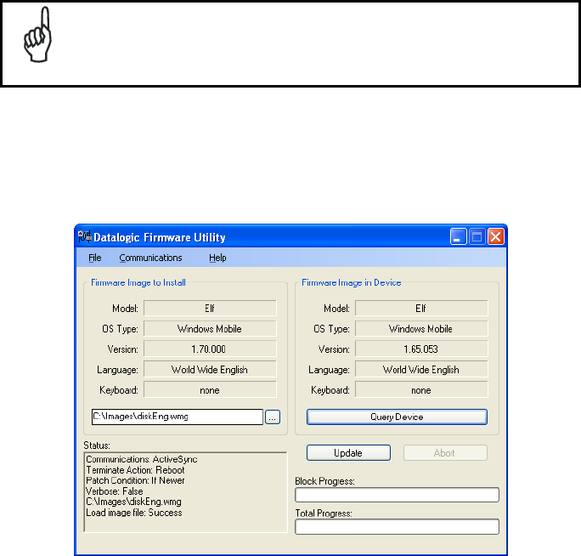This screenshot has width=581, height=556.
Task: Click Language World Wide English in install panel
Action: 210,370
